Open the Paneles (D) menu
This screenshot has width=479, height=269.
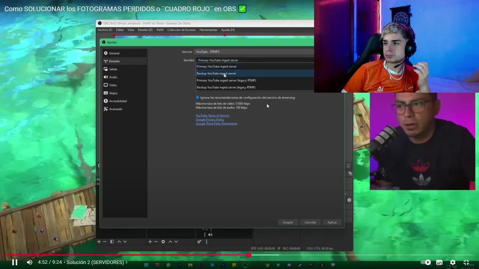click(x=145, y=30)
